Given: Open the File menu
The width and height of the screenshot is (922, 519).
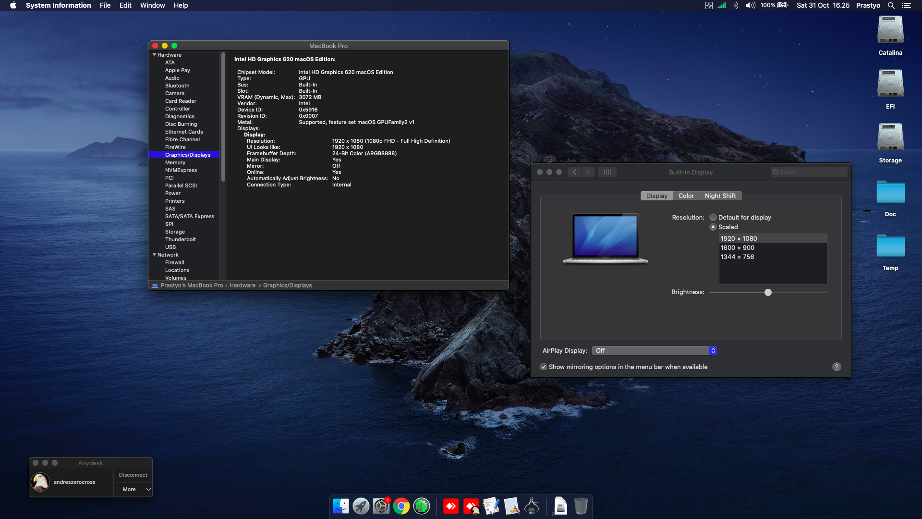Looking at the screenshot, I should point(105,5).
